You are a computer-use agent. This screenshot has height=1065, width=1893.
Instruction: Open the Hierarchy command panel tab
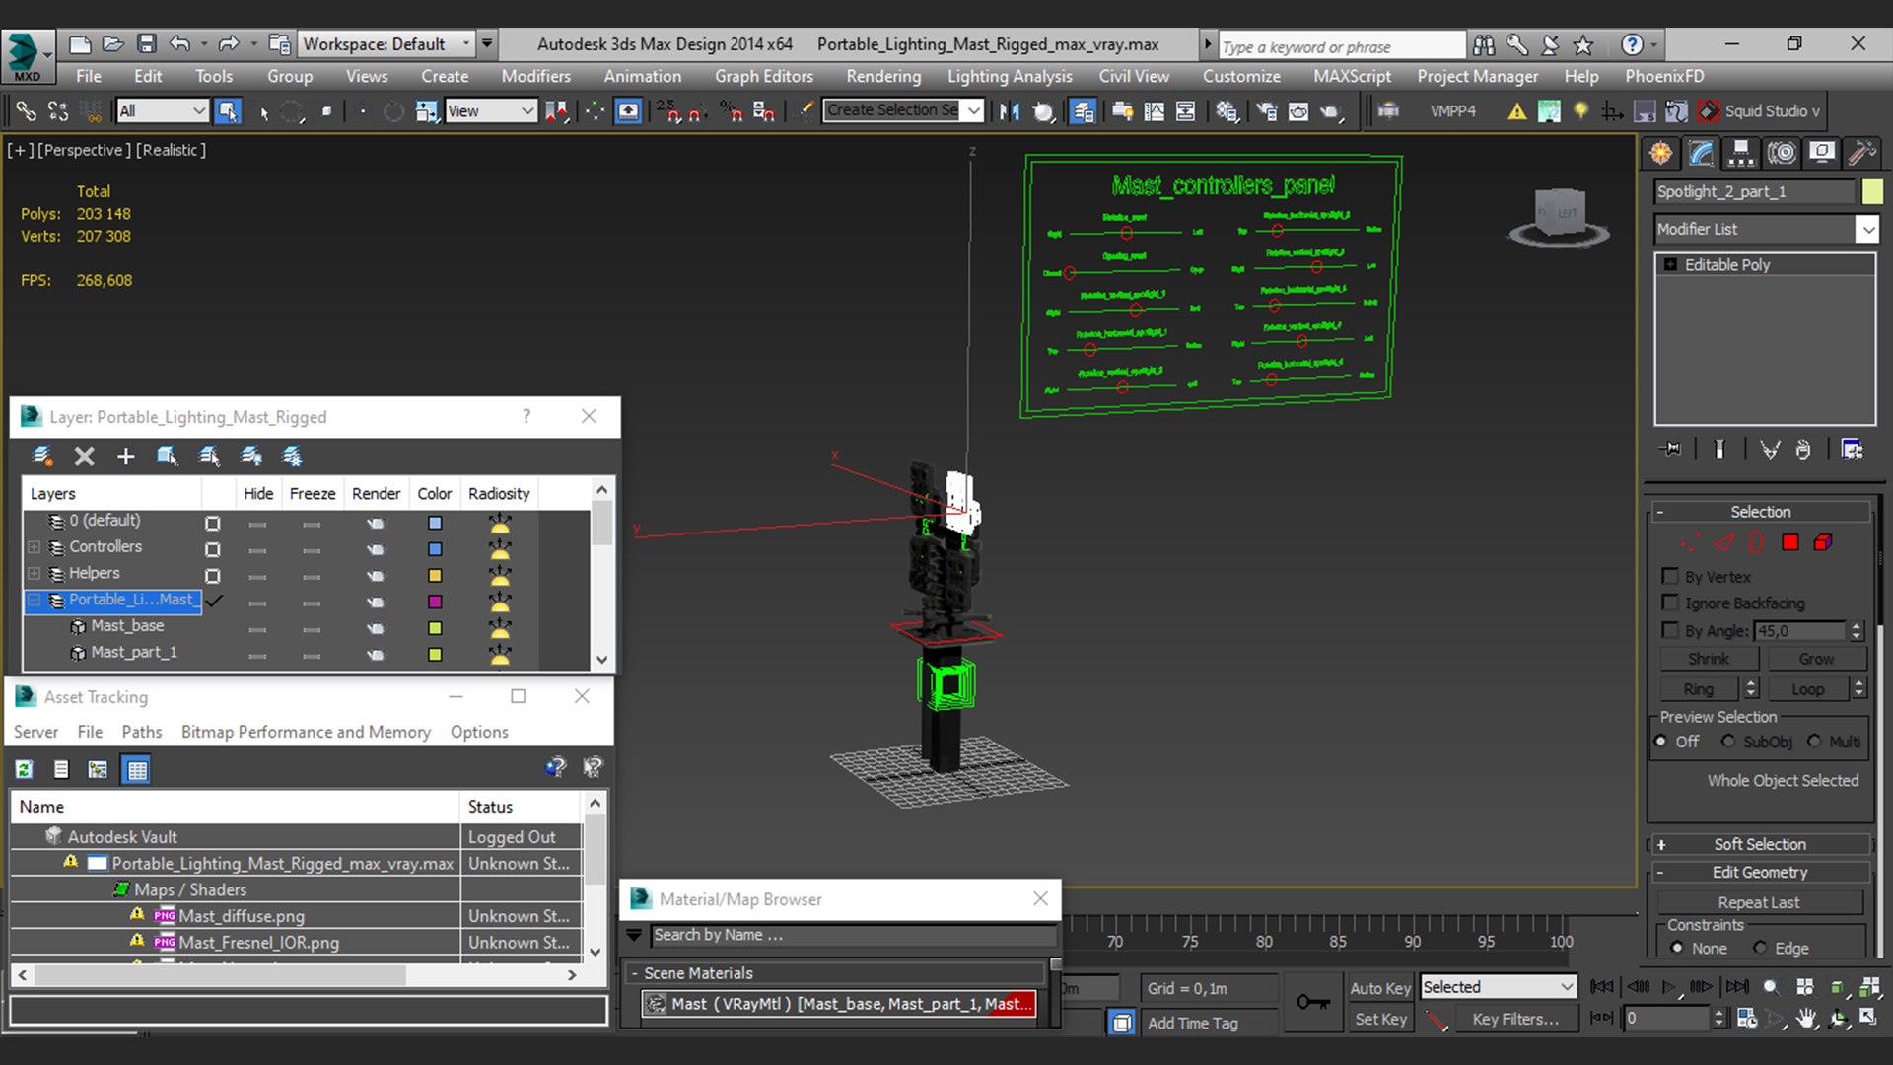1741,153
